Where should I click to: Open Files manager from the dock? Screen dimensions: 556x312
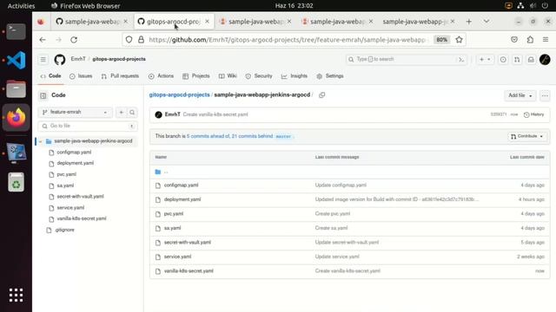click(x=16, y=88)
